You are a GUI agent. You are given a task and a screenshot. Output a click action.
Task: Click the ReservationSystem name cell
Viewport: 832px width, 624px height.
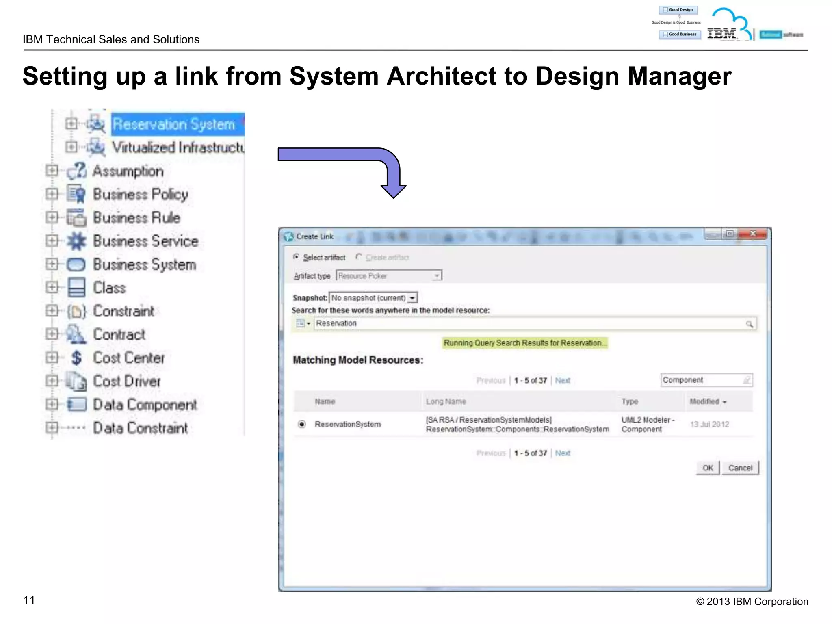point(348,424)
